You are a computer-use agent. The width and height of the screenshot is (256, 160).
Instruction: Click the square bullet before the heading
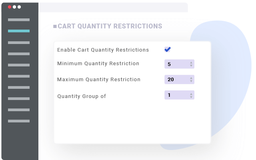(55, 26)
